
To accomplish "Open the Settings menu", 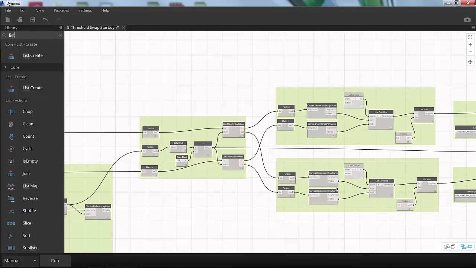I will (x=85, y=10).
